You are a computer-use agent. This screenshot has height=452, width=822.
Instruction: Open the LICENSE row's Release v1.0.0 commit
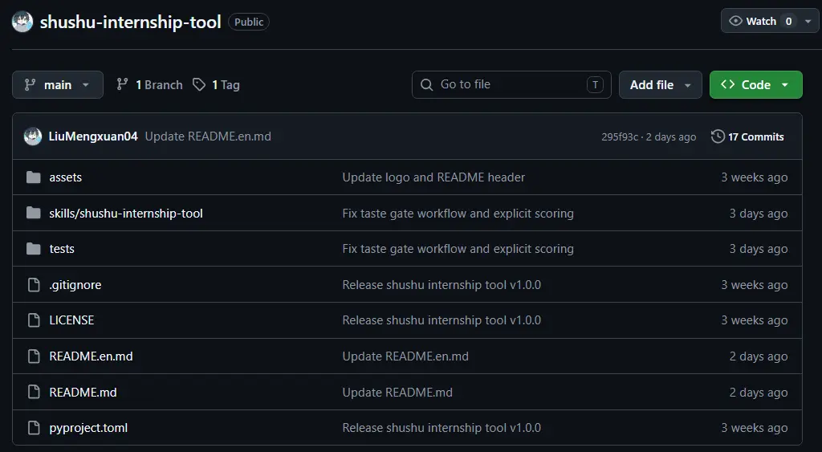pos(442,320)
